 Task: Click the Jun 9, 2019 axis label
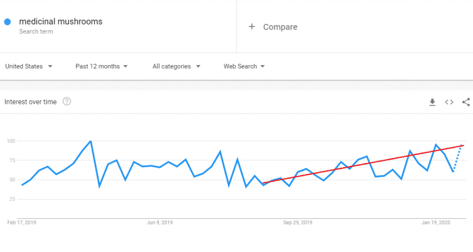pyautogui.click(x=160, y=222)
